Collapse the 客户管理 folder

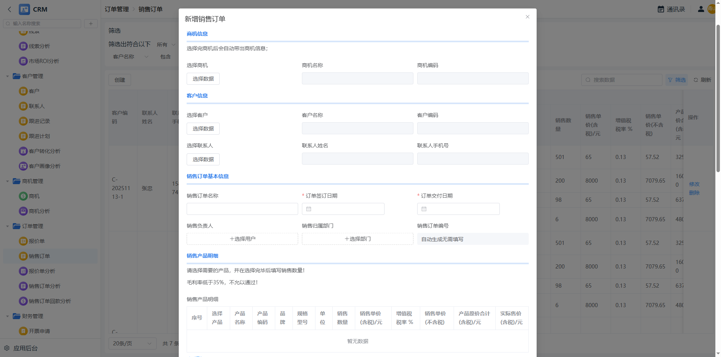8,76
